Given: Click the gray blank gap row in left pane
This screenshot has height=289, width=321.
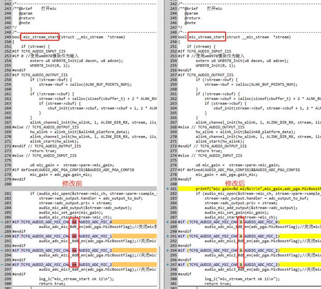Looking at the screenshot, I should [x=85, y=189].
